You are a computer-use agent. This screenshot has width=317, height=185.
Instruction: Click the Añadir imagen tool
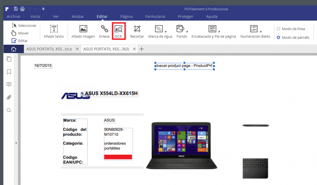pos(83,31)
